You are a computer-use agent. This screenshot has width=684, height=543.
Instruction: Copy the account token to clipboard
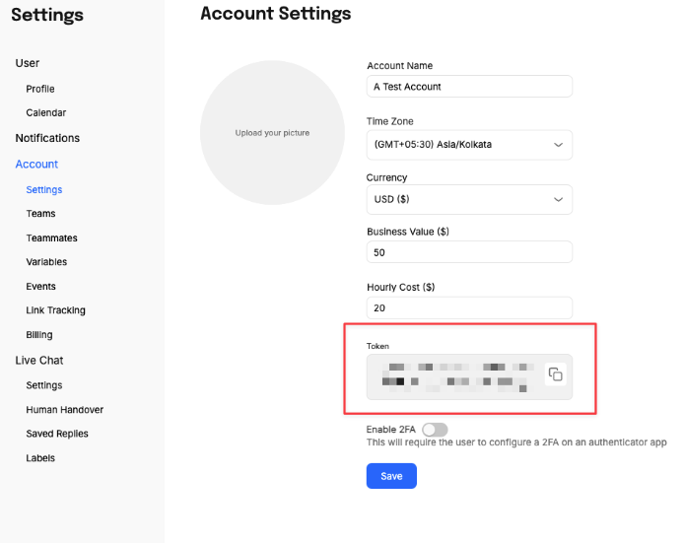[556, 374]
